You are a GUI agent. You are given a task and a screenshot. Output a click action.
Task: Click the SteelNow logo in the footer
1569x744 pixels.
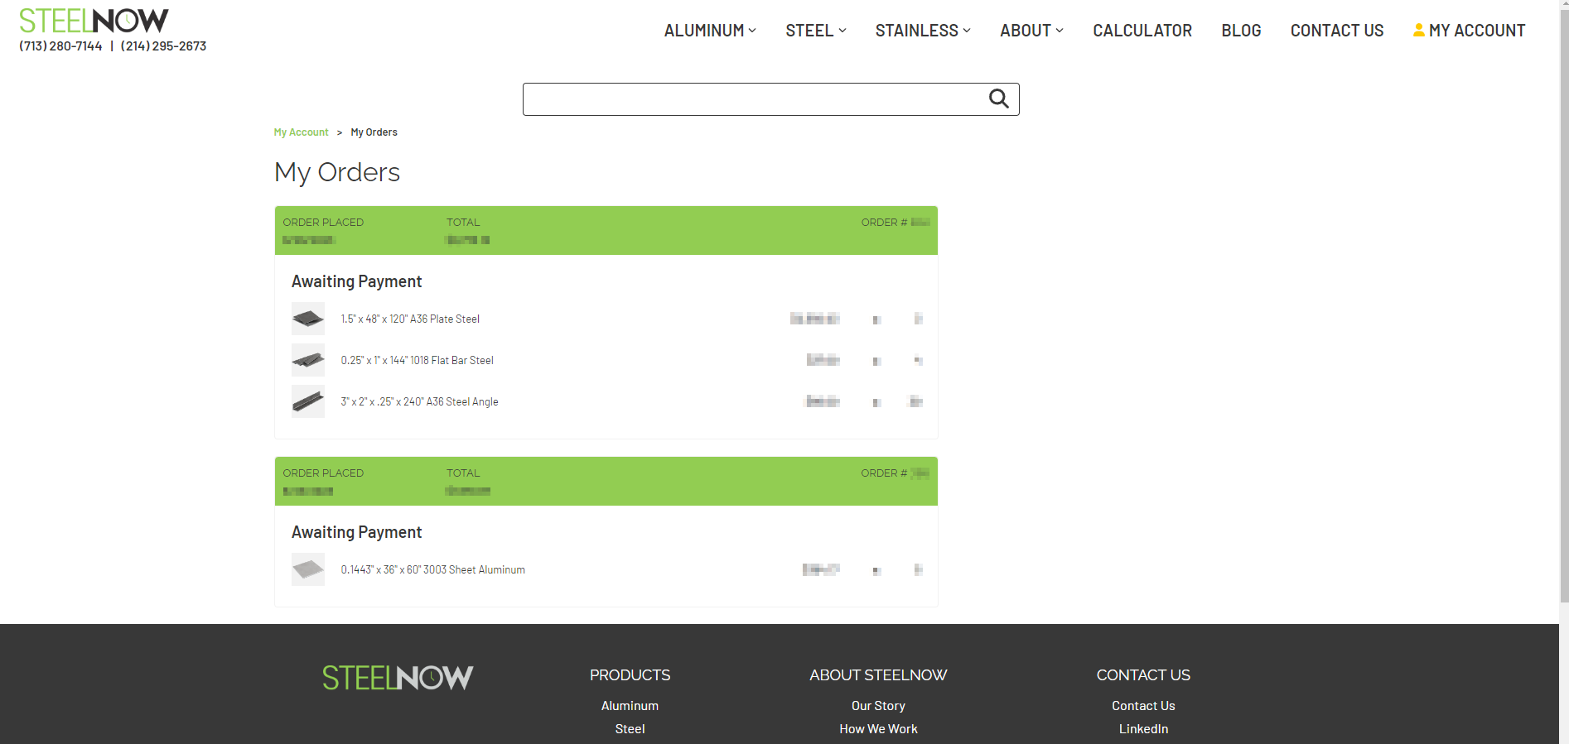pyautogui.click(x=398, y=678)
